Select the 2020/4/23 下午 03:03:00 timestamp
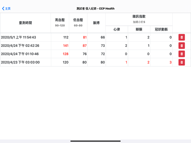Screen dimensions: 191x143 [20, 62]
